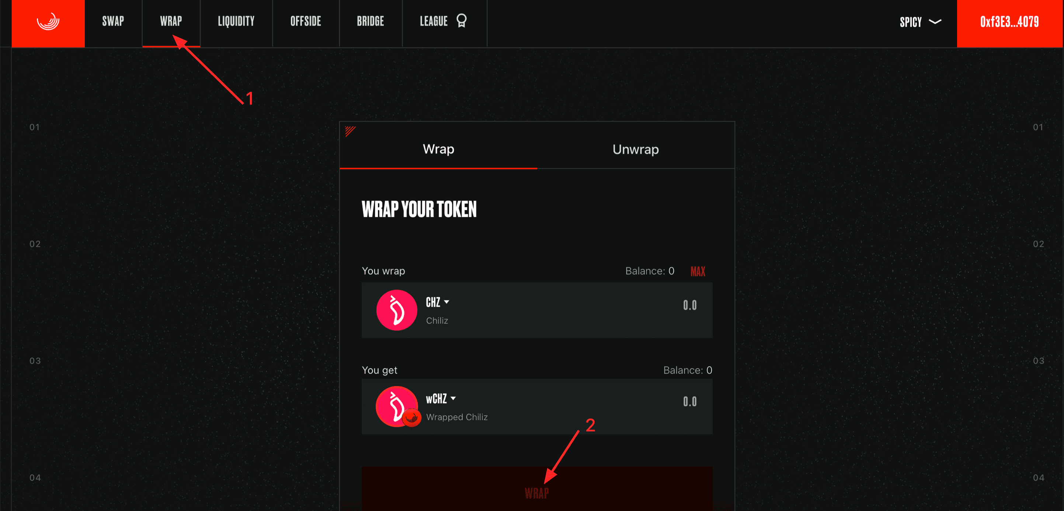Screen dimensions: 1064x511
Task: Click the red FanX logo home icon
Action: click(x=48, y=23)
